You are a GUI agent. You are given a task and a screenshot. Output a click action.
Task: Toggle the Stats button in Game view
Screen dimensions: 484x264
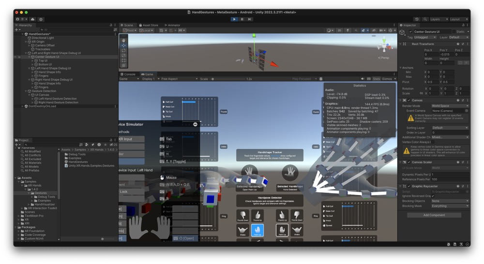[376, 79]
